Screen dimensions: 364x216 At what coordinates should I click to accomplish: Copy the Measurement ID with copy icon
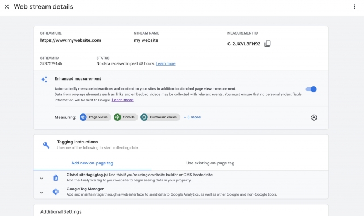pyautogui.click(x=267, y=44)
